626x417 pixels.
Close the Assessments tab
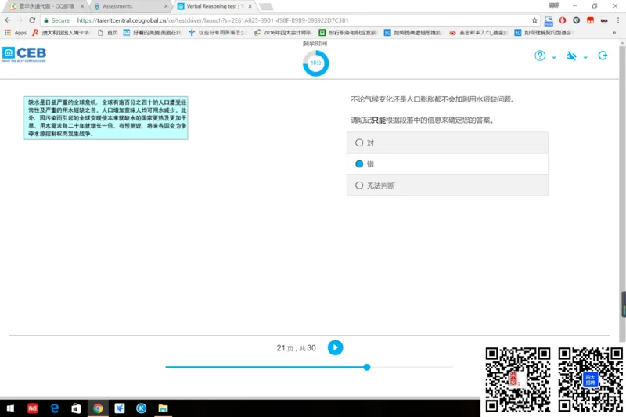pyautogui.click(x=166, y=6)
